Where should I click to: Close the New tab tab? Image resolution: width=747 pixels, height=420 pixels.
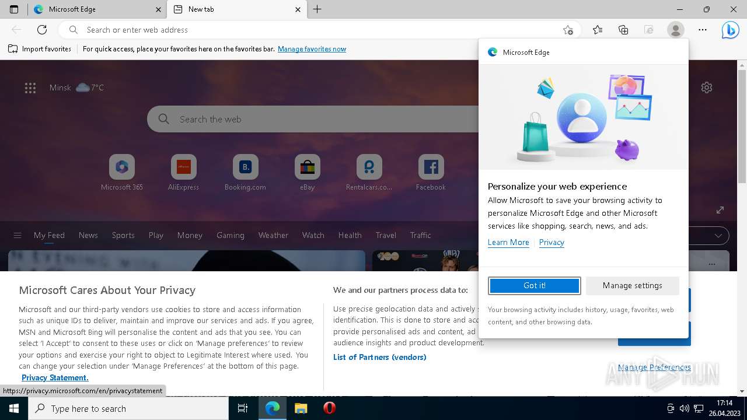tap(298, 9)
